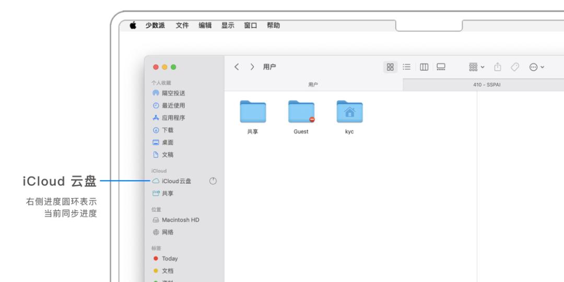Open 网络 in sidebar
Screen dimensions: 564x282
pyautogui.click(x=163, y=232)
